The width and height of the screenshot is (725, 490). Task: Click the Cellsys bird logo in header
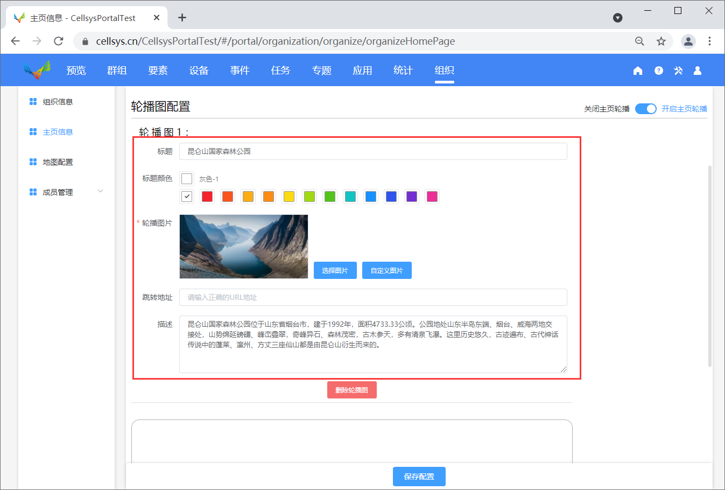point(37,70)
